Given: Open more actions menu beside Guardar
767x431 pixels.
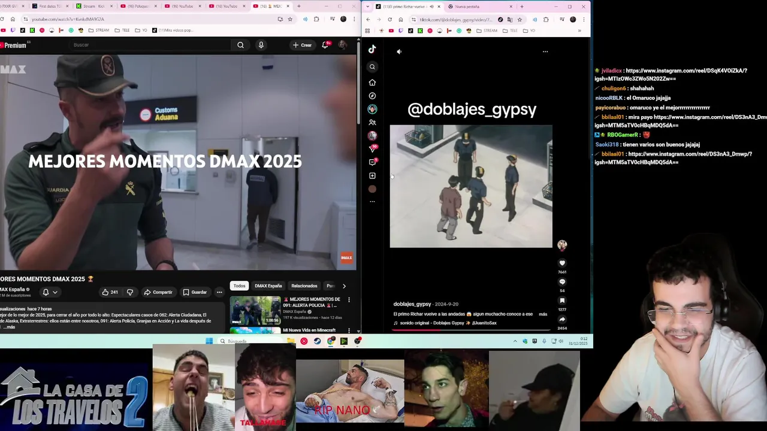Looking at the screenshot, I should pyautogui.click(x=219, y=292).
